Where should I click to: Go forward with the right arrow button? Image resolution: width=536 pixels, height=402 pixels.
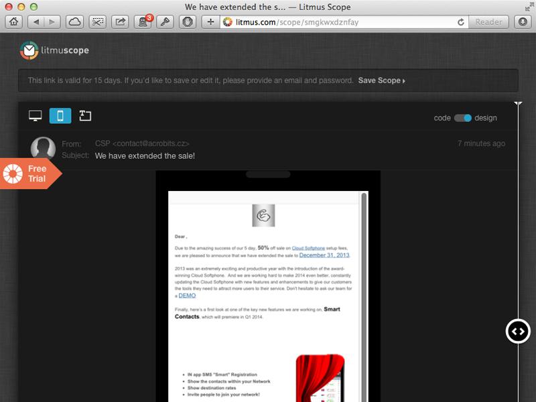pos(52,22)
